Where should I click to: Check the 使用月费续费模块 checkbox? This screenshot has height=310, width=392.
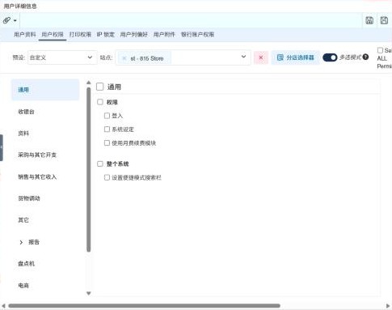click(107, 143)
